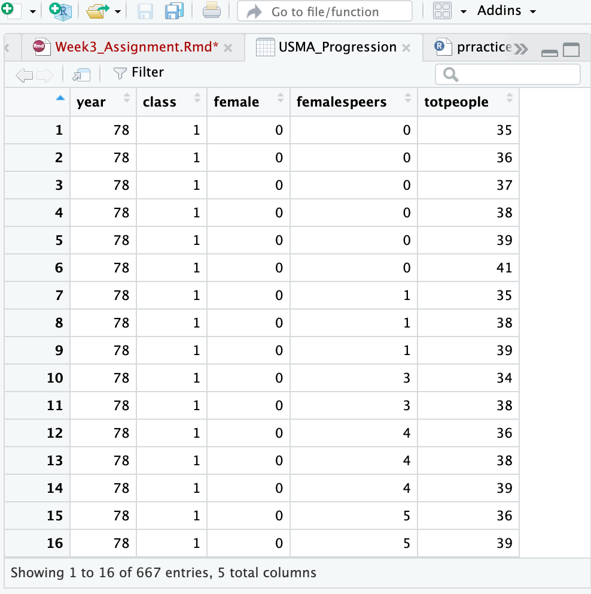Go forward to next source location
This screenshot has height=594, width=591.
point(45,75)
